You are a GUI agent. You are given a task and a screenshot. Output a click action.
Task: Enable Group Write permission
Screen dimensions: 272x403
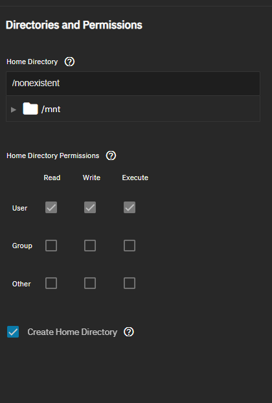[90, 246]
